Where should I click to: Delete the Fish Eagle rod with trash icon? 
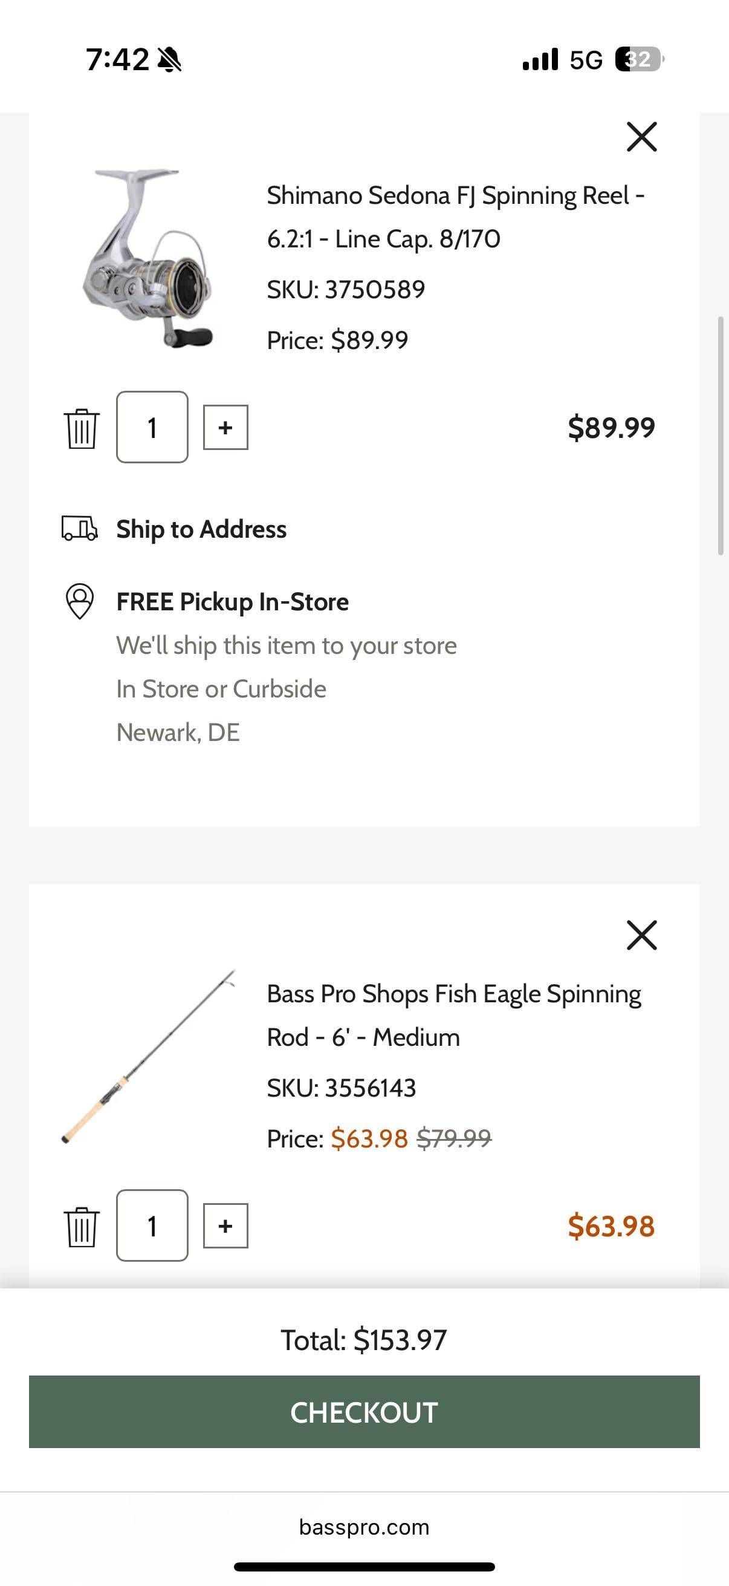click(81, 1227)
